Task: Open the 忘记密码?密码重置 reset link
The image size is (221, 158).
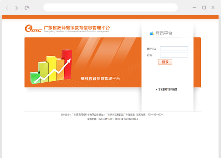Action: click(167, 90)
